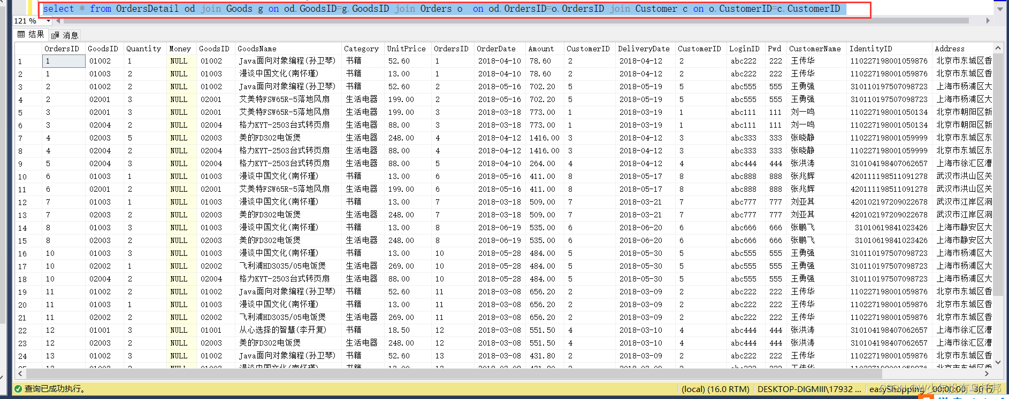1009x399 pixels.
Task: Click the green query success icon
Action: (18, 389)
